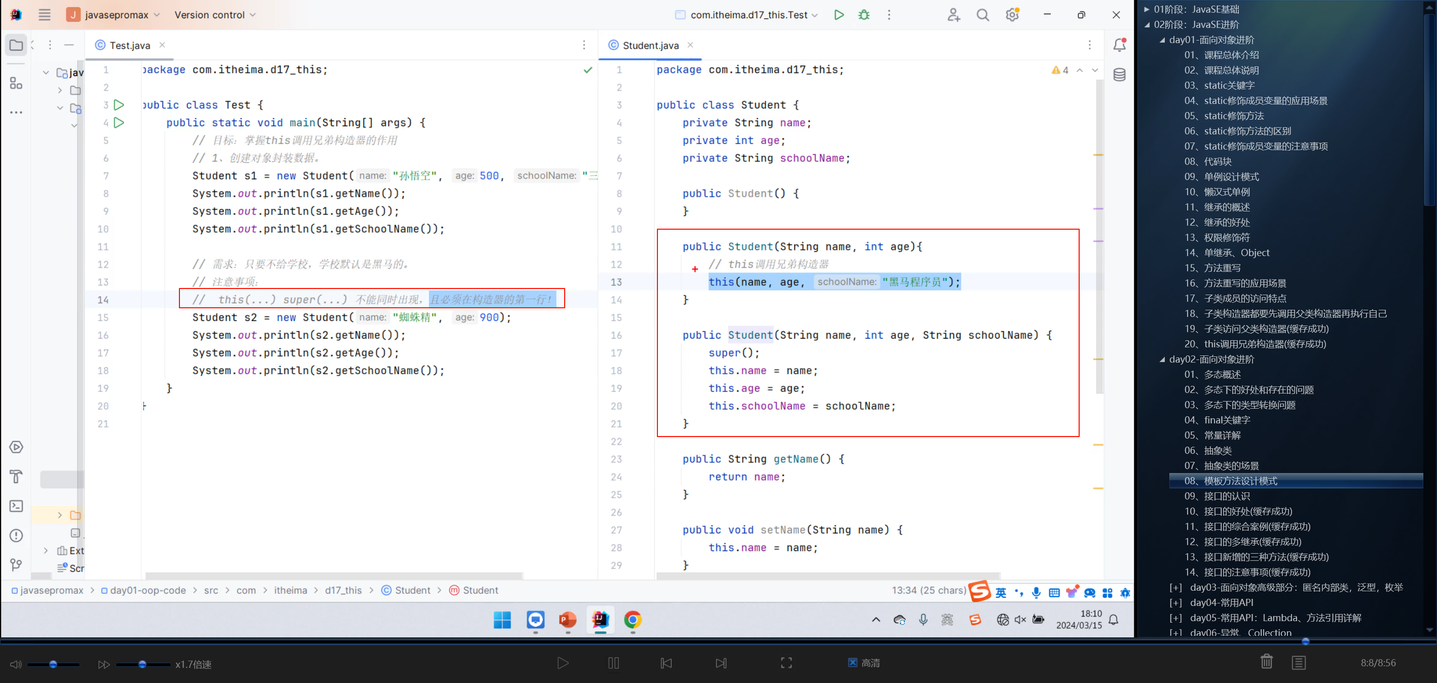Switch to the Test.java editor tab
Screen dimensions: 1437x683
pyautogui.click(x=129, y=45)
